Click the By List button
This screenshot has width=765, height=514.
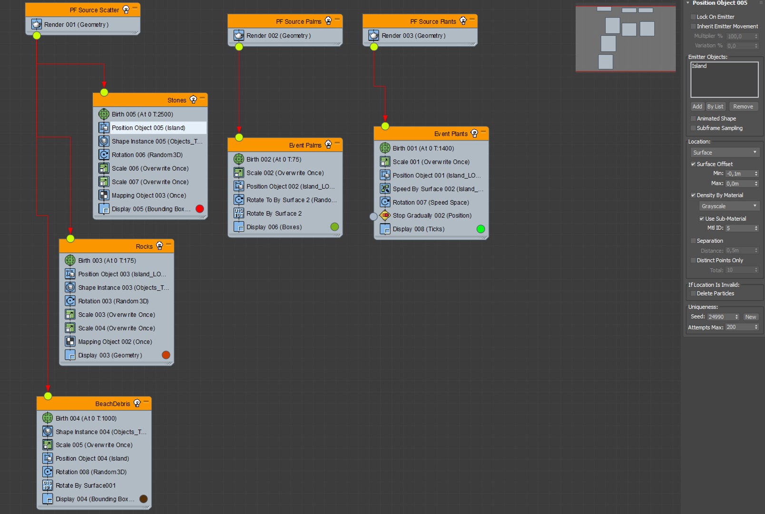click(x=715, y=107)
